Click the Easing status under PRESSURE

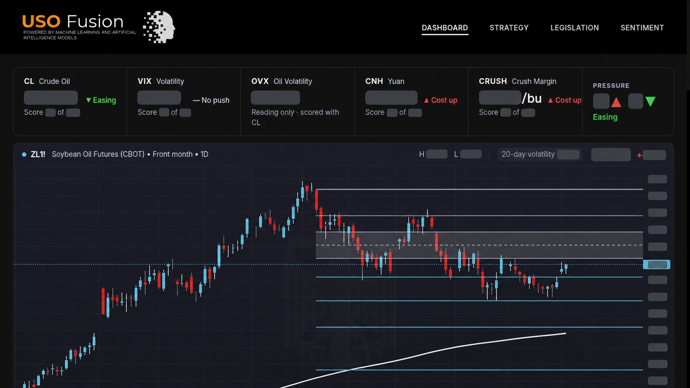(605, 117)
